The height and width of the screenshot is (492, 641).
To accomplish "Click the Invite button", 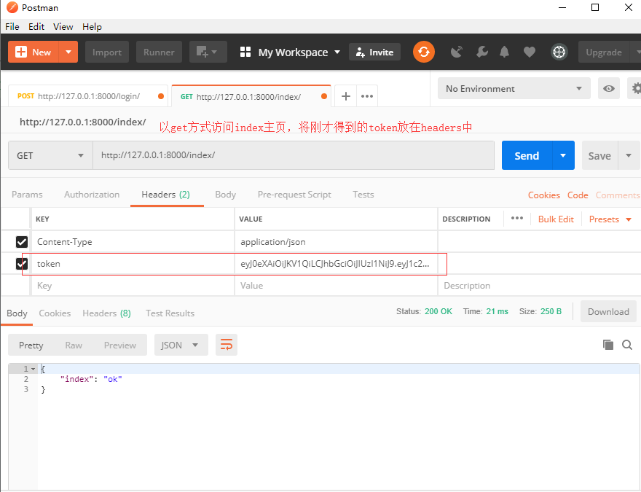I will pyautogui.click(x=374, y=52).
